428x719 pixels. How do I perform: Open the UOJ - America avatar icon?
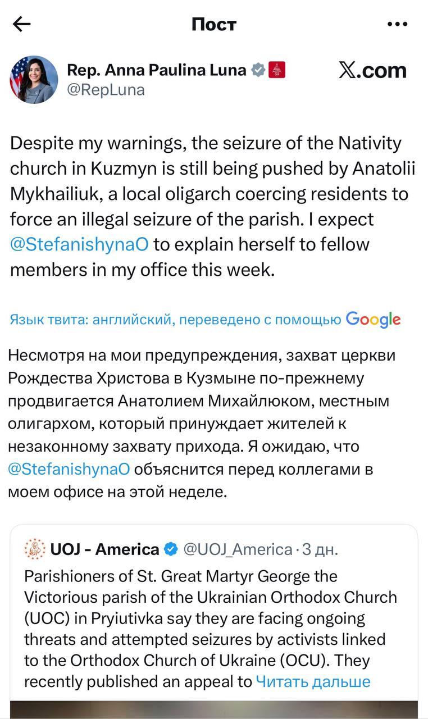[x=35, y=549]
